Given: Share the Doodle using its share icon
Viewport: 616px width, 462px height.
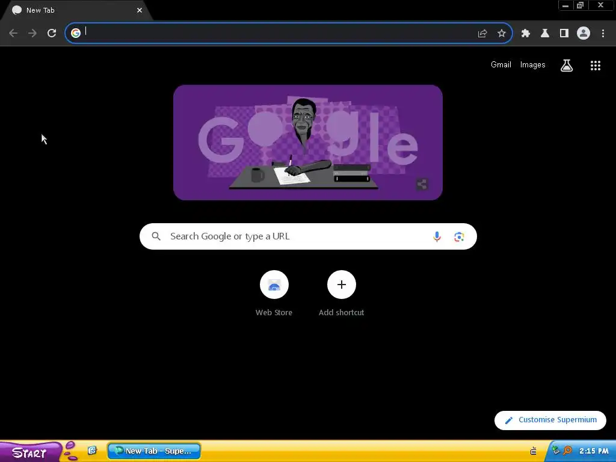Looking at the screenshot, I should coord(422,184).
